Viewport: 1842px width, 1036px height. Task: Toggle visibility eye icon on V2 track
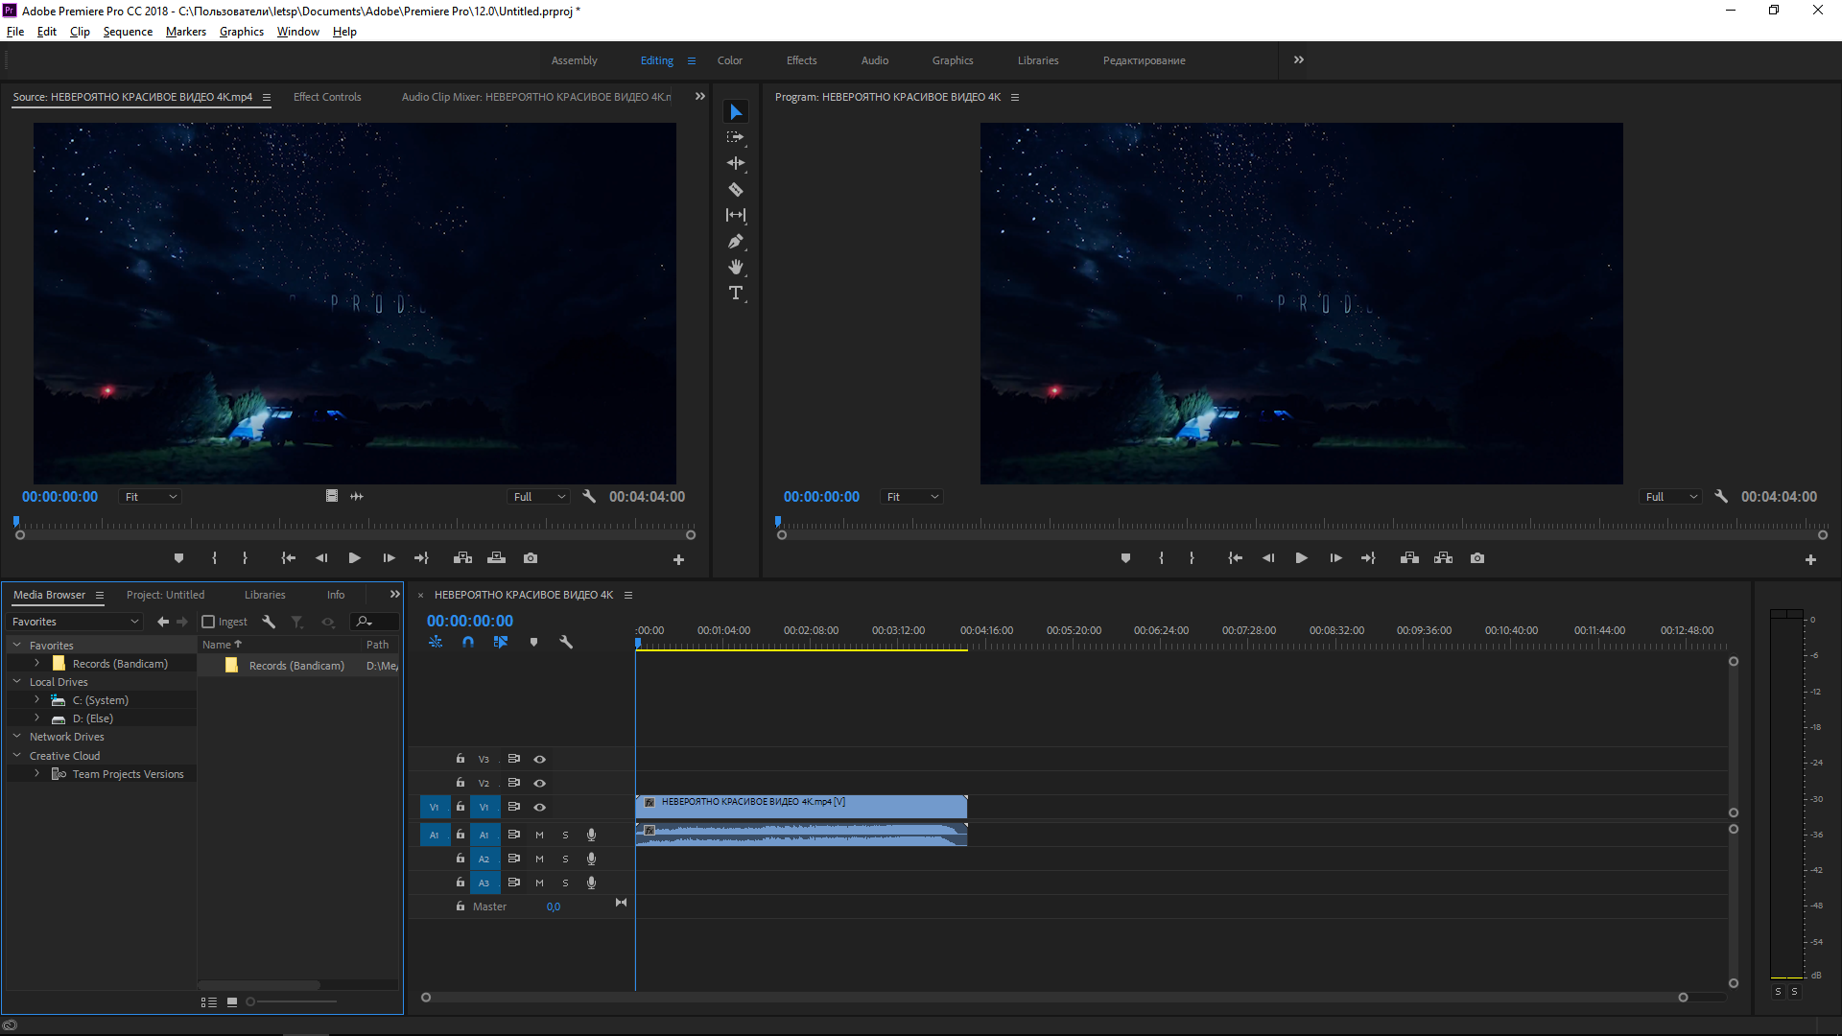[539, 782]
